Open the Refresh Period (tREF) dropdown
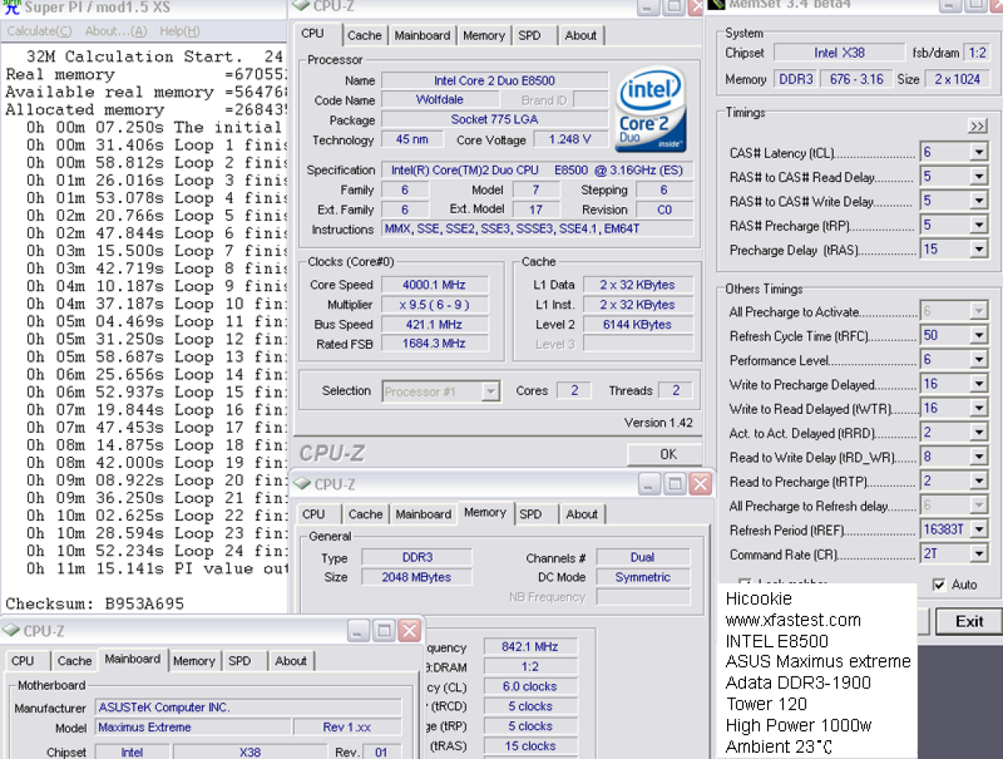1003x759 pixels. click(x=979, y=530)
